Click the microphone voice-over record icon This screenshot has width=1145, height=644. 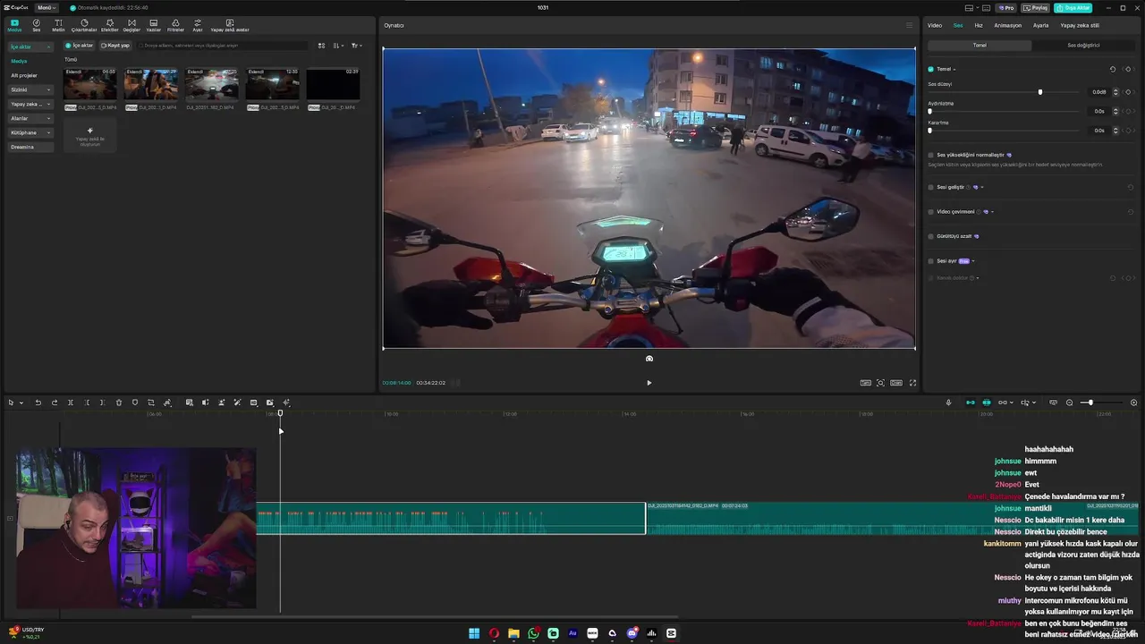[949, 402]
